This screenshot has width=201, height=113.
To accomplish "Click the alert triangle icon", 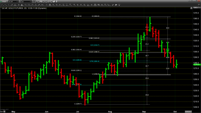I will coord(46,2).
